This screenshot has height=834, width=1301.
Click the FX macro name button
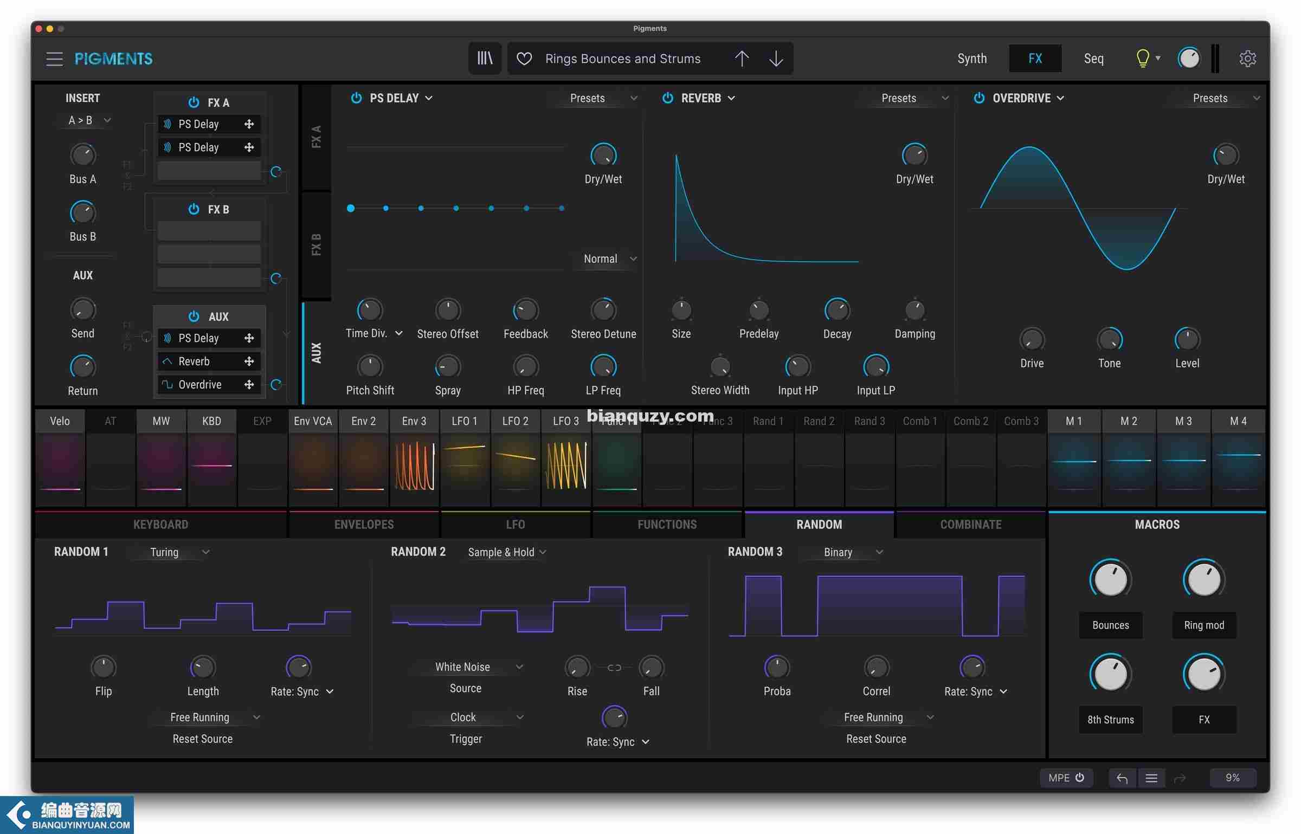(x=1204, y=720)
